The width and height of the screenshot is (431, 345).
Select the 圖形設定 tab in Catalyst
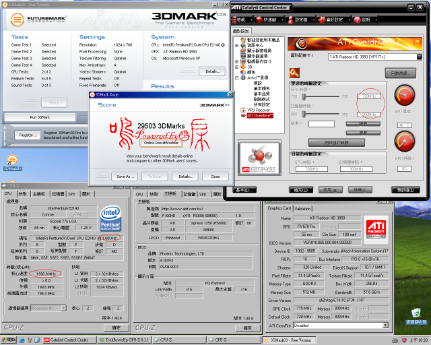[x=241, y=31]
